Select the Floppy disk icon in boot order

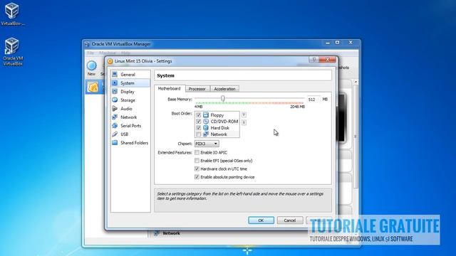click(x=206, y=115)
